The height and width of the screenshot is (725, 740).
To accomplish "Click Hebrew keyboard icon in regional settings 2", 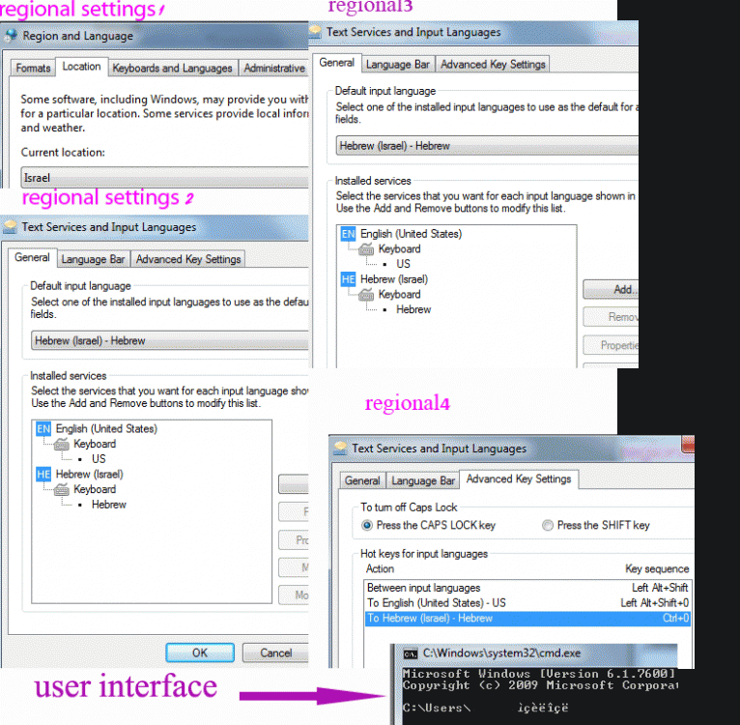I will 62,489.
